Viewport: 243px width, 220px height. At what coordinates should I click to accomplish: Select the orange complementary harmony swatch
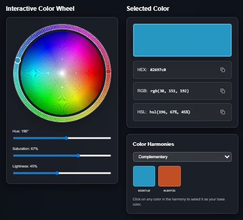click(170, 176)
